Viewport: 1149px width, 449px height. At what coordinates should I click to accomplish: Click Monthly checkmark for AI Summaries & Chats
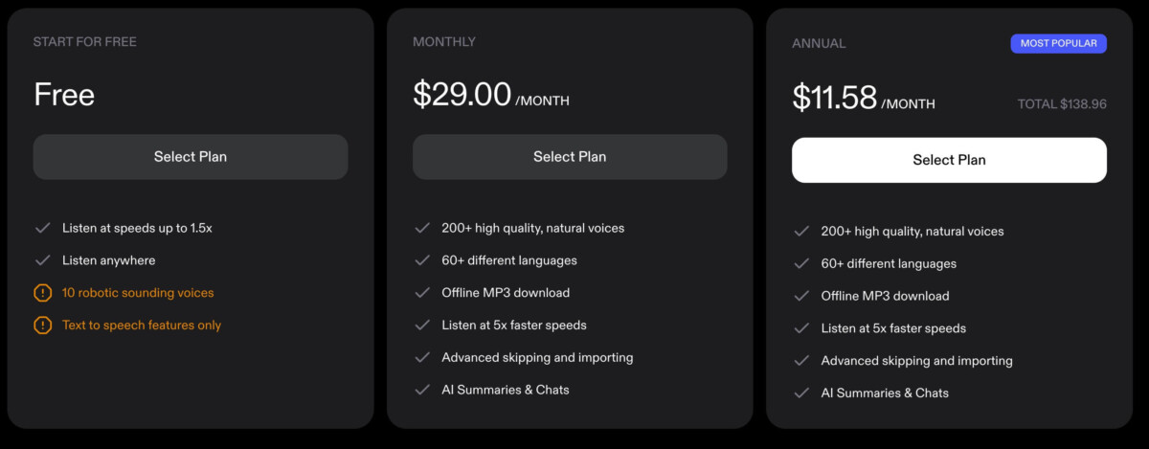point(421,390)
